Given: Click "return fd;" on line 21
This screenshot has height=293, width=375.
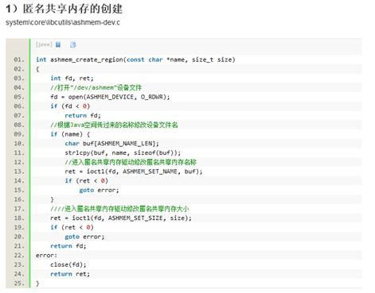Looking at the screenshot, I should [68, 246].
